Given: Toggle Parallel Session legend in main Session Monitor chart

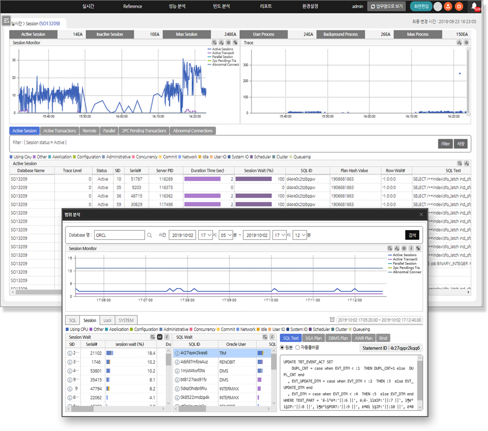Looking at the screenshot, I should coord(220,57).
